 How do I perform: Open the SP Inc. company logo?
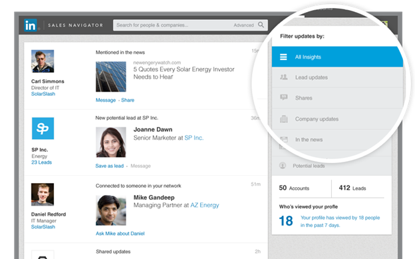tap(43, 129)
